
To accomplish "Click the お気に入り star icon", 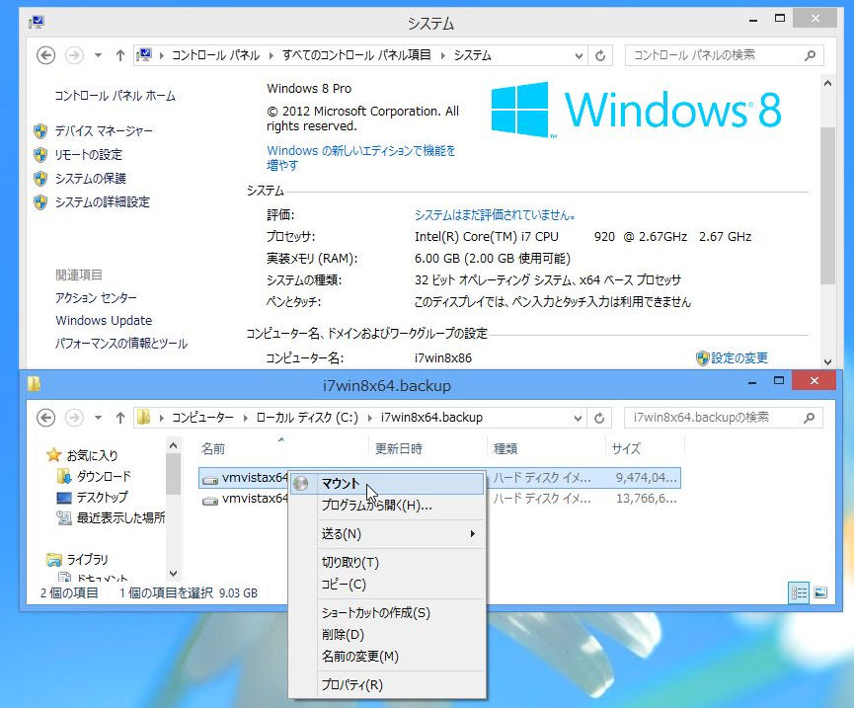I will click(54, 455).
